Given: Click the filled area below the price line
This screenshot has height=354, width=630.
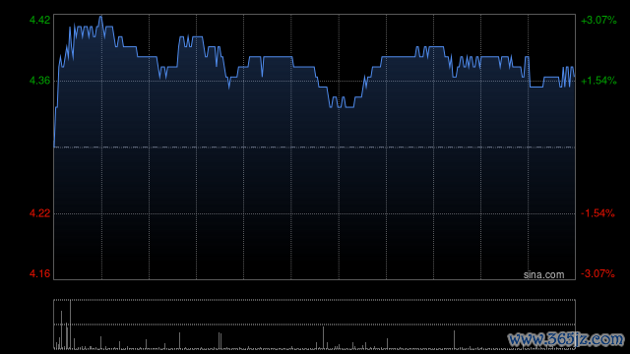Looking at the screenshot, I should [x=315, y=181].
